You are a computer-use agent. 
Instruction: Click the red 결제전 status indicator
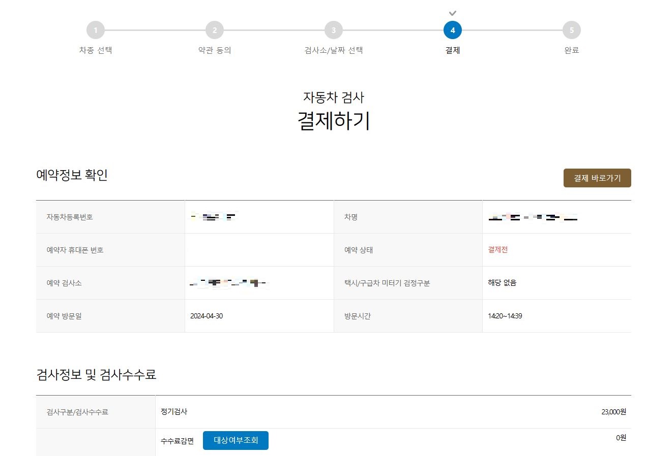pyautogui.click(x=497, y=249)
